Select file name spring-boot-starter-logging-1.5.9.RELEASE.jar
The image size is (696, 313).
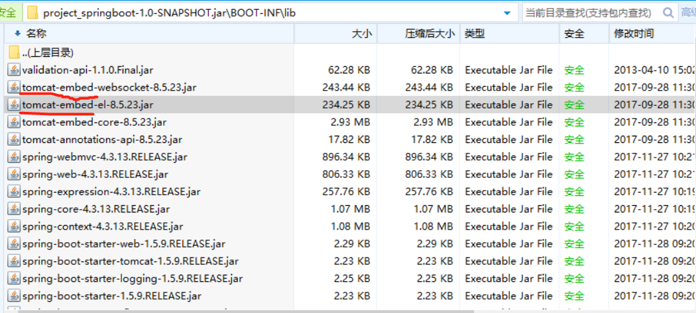(133, 279)
